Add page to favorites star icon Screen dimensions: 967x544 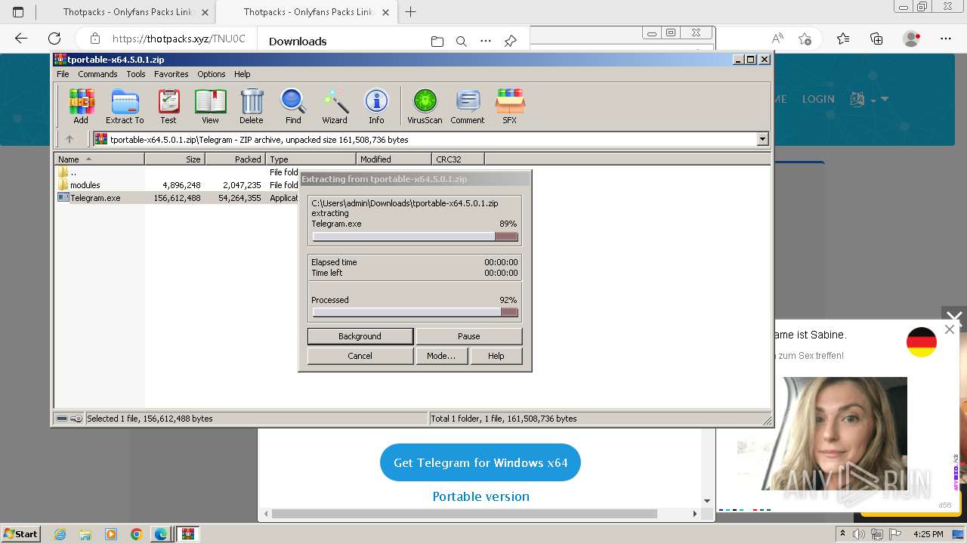click(x=805, y=39)
